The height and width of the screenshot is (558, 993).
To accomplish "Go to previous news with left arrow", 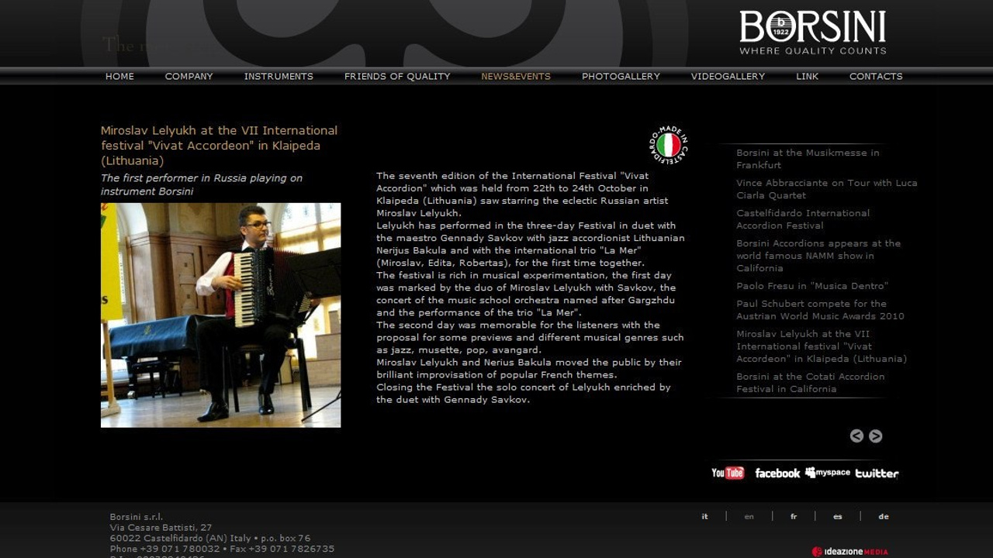I will click(856, 436).
